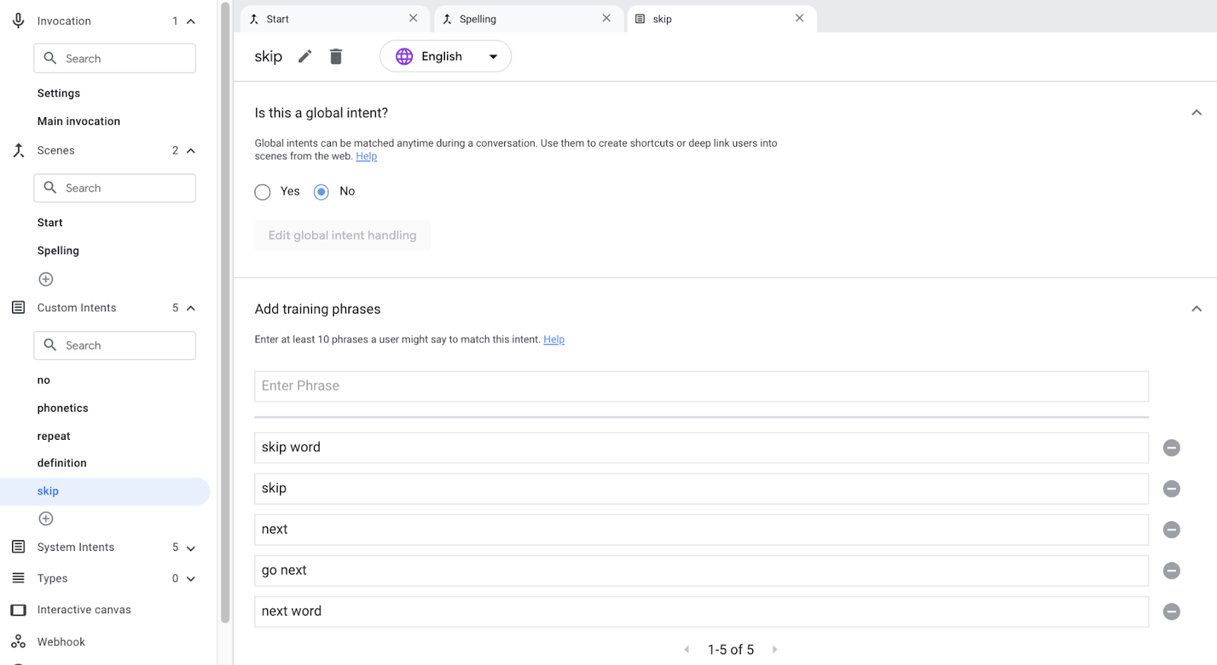The image size is (1217, 665).
Task: Open the phonetics custom intent
Action: (62, 408)
